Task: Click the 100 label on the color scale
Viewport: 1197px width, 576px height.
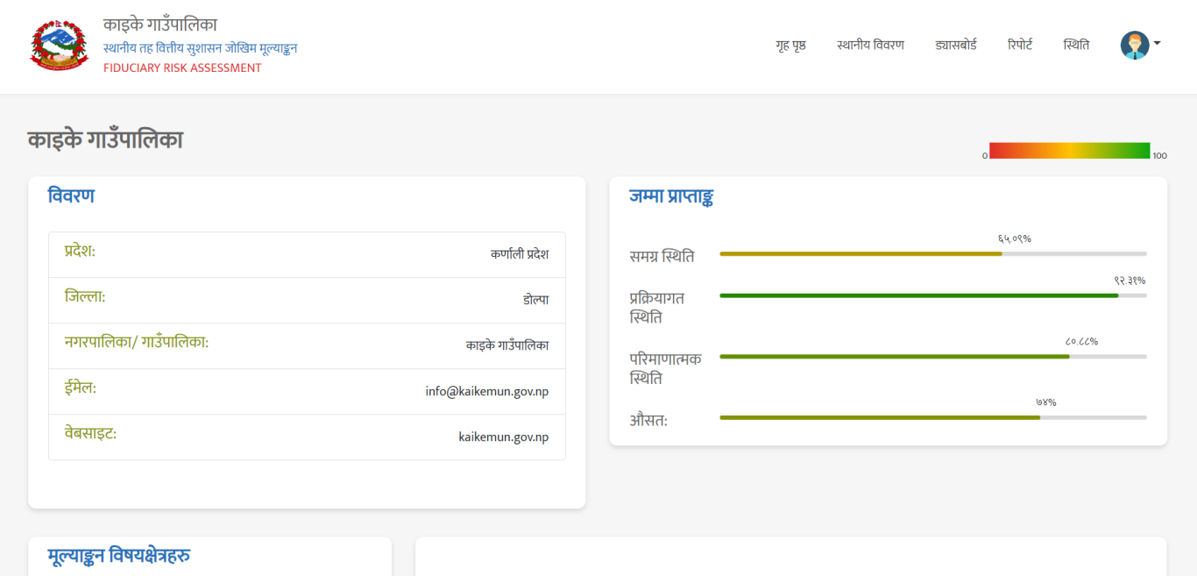Action: (x=1160, y=155)
